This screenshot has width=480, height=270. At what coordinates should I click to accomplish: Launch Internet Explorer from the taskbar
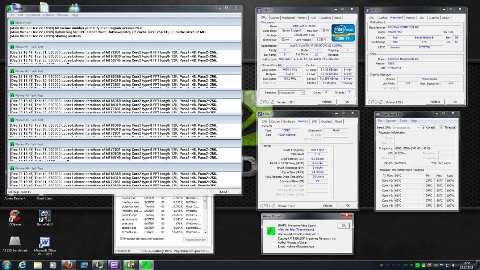click(x=22, y=265)
